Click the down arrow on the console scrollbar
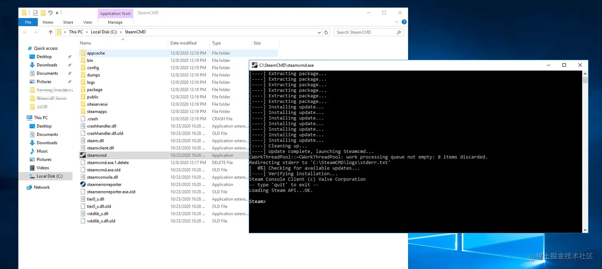The width and height of the screenshot is (602, 269). click(x=585, y=230)
